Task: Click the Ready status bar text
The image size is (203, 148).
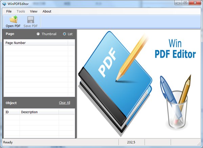Action: coord(8,142)
